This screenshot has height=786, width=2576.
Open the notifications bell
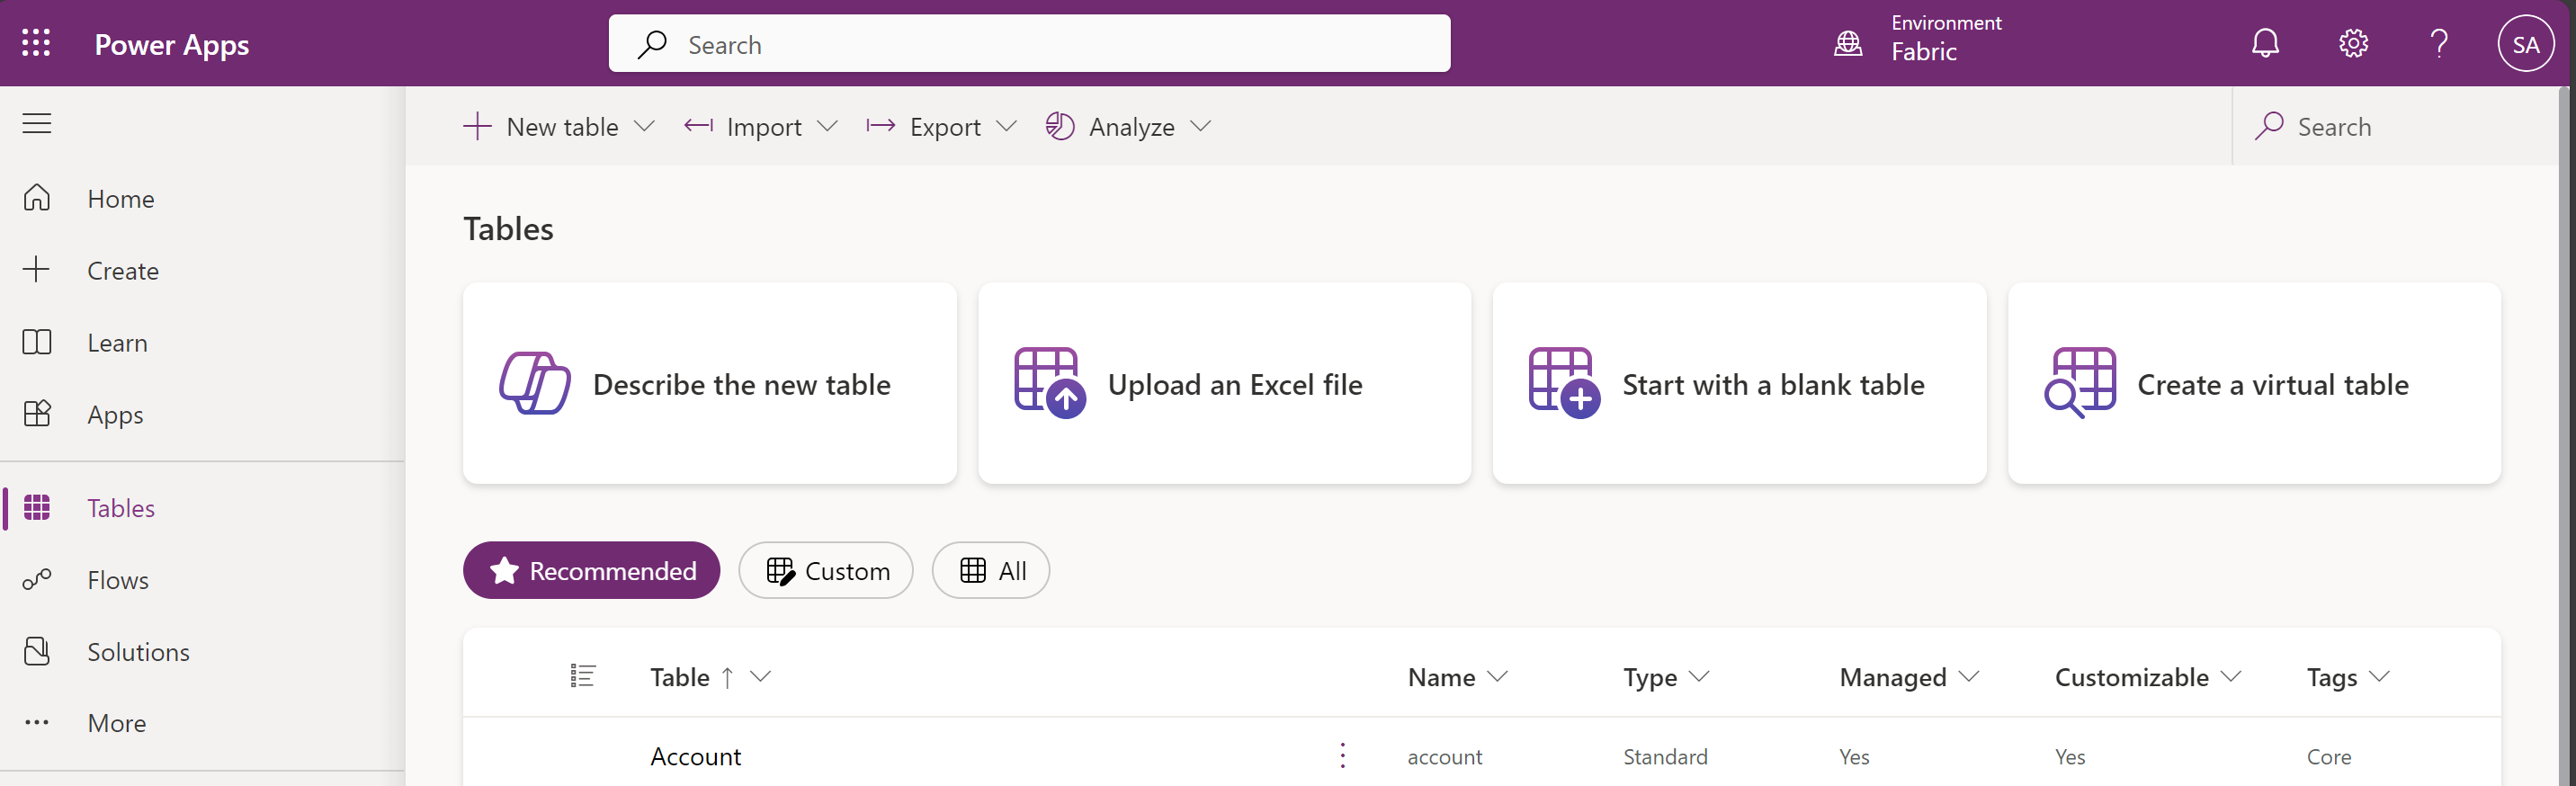click(x=2265, y=43)
